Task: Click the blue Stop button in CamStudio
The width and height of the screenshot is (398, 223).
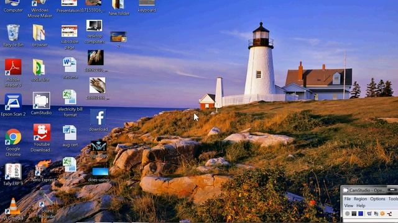Action: coord(361,214)
